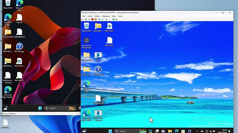Click the green Reset toolbar icon
Image resolution: width=238 pixels, height=133 pixels.
pos(102,19)
